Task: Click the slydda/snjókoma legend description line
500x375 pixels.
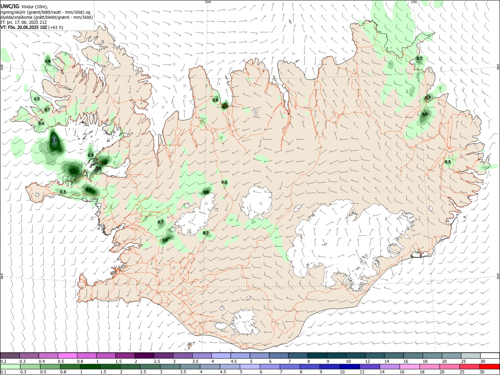Action: tap(46, 17)
